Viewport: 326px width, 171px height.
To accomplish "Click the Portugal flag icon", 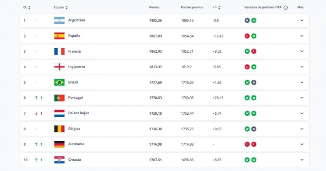I will point(59,98).
